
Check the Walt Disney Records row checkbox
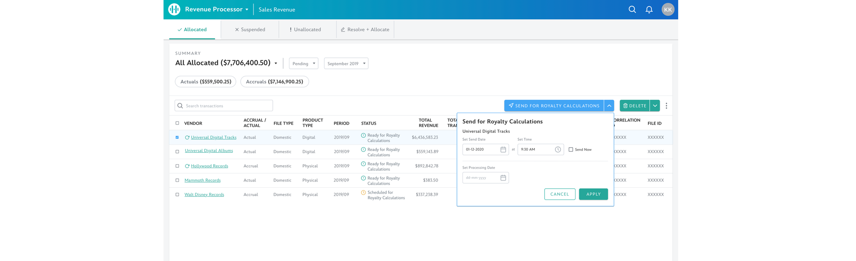pyautogui.click(x=177, y=195)
